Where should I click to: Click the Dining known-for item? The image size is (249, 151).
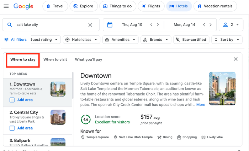coord(165,137)
